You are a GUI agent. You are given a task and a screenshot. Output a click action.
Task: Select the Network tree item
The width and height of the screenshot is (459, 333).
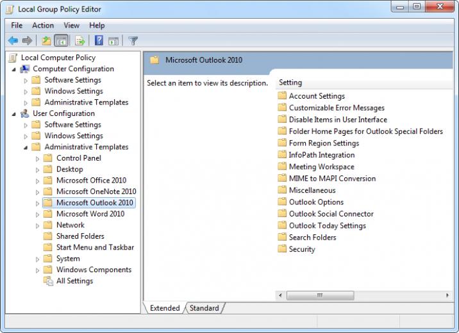[71, 225]
